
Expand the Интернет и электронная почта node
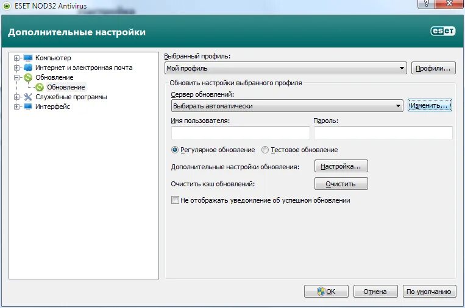16,68
